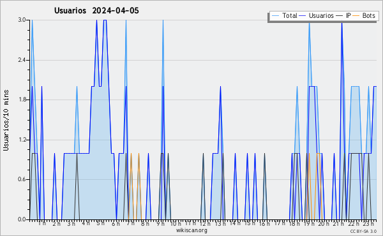Click the '16 h' x-axis label
Viewport: 383px width, 236px height.
[264, 224]
